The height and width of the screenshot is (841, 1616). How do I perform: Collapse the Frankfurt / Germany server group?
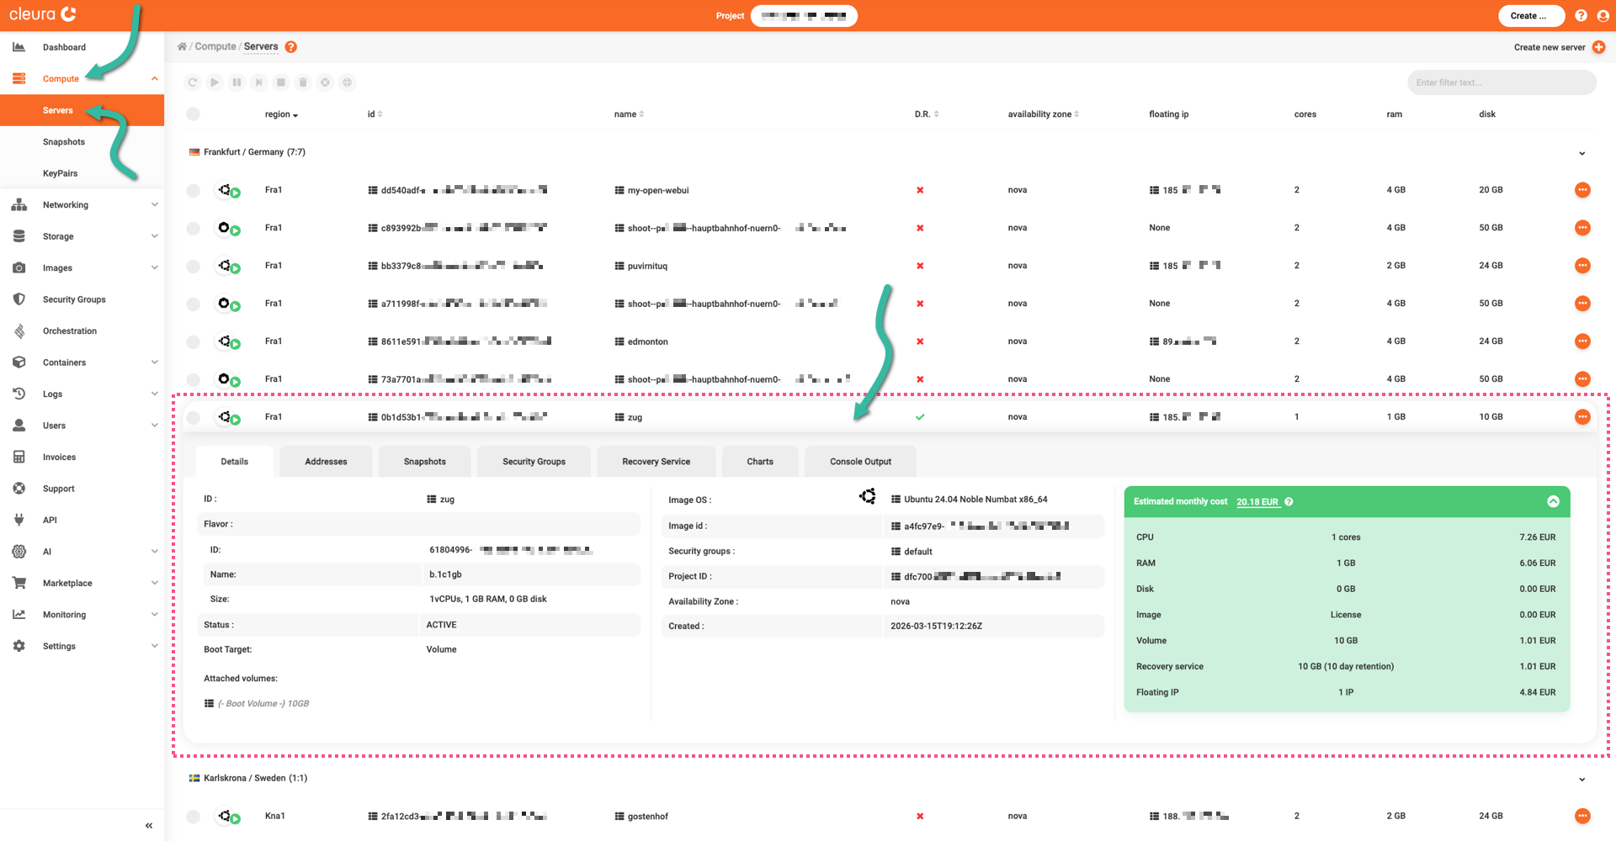coord(1581,153)
